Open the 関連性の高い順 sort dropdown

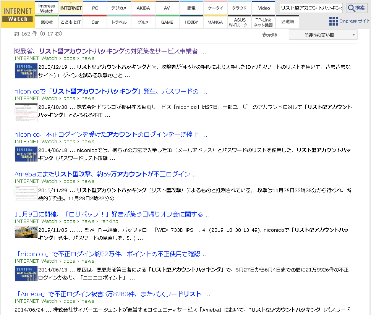pos(322,35)
